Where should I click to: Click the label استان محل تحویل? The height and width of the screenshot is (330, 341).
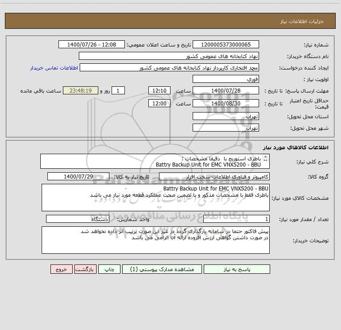pos(308,117)
